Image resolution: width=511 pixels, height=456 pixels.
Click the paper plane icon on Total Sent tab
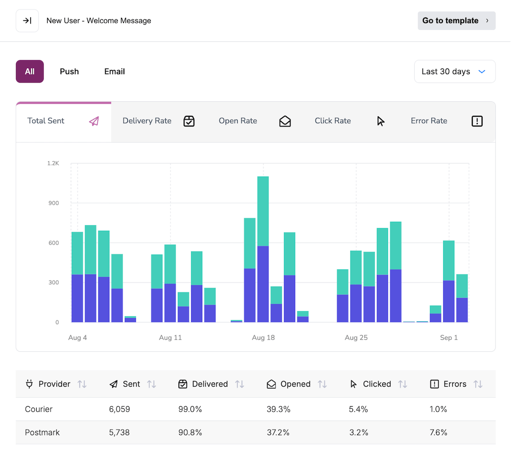coord(93,121)
